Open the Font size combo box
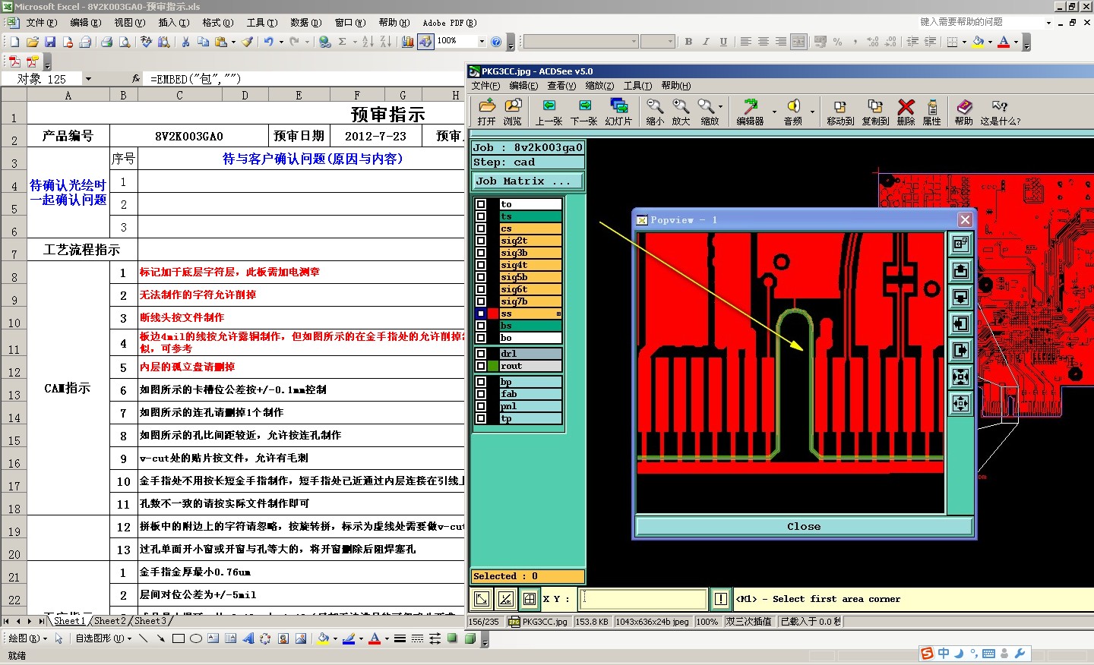The width and height of the screenshot is (1094, 665). tap(657, 42)
